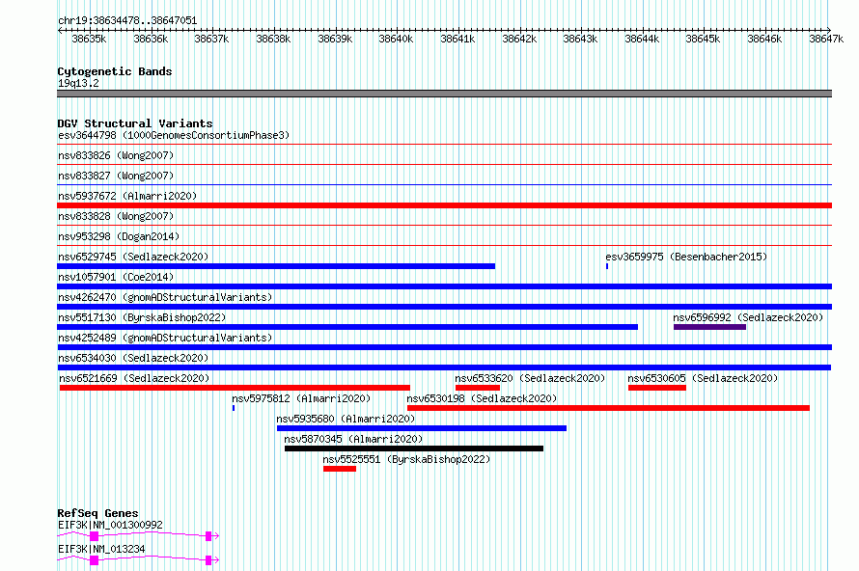The height and width of the screenshot is (571, 859).
Task: Select the nsv6534030 (Sedlazeck2020) blue bar
Action: [x=444, y=367]
